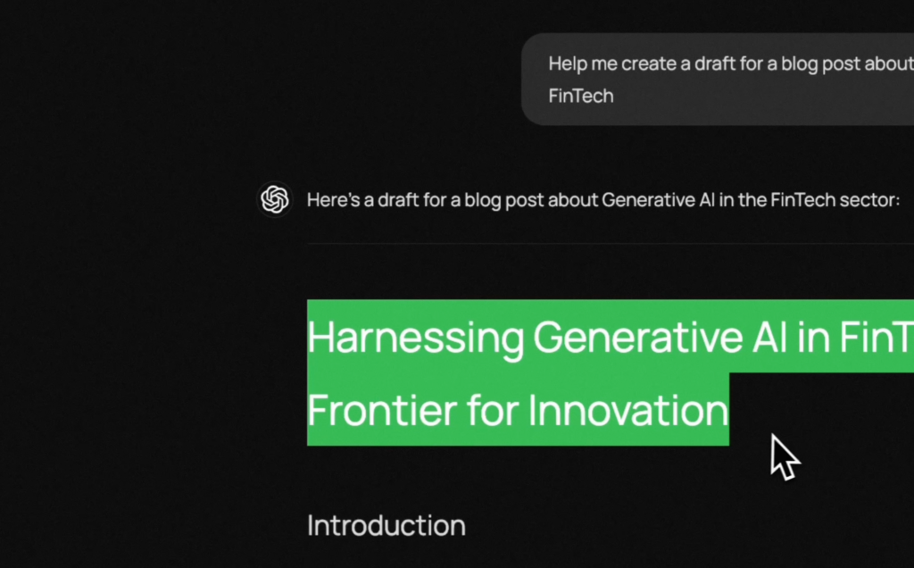Click the ChatGPT logo beside the response
The width and height of the screenshot is (914, 568).
pyautogui.click(x=275, y=199)
